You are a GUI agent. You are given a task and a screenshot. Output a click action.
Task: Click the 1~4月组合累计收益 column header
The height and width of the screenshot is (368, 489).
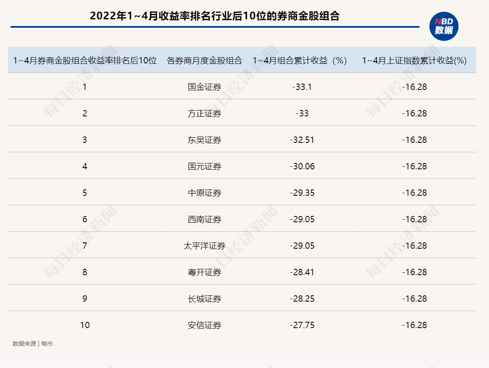[299, 60]
